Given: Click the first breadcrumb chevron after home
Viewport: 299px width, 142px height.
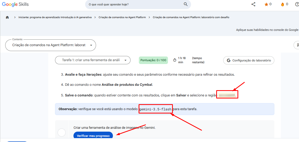Looking at the screenshot, I should 15,17.
